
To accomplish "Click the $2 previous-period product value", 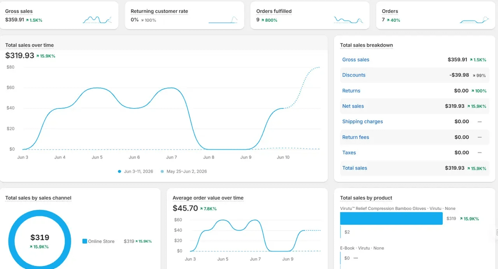I will [x=347, y=232].
